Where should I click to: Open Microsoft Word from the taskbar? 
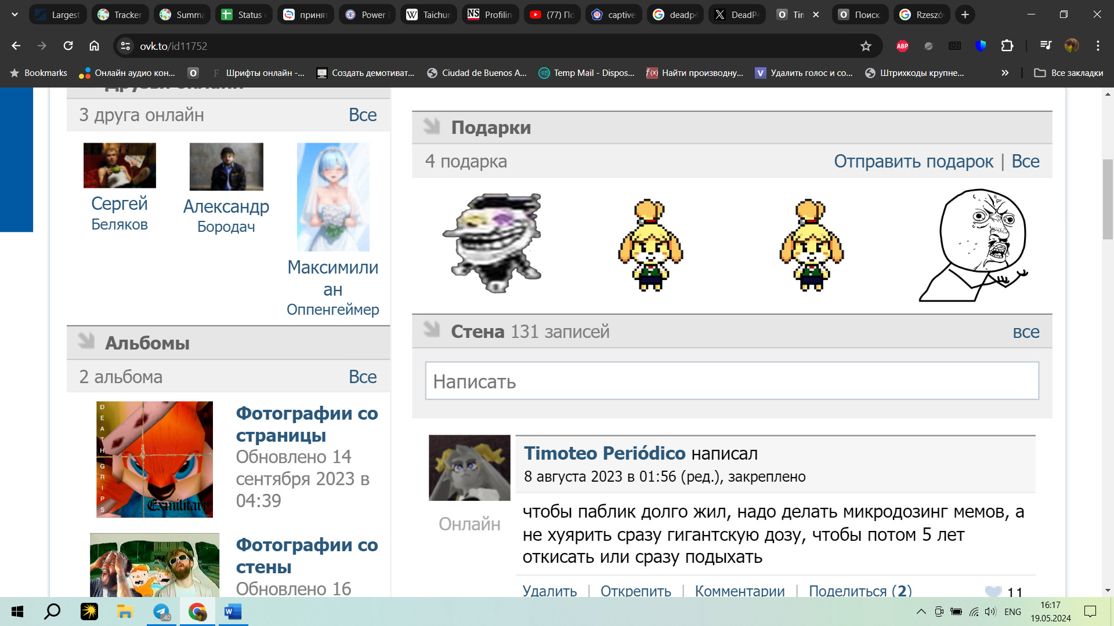click(233, 612)
